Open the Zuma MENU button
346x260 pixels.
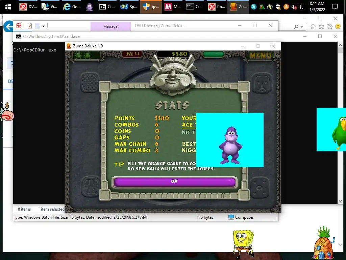tap(261, 55)
